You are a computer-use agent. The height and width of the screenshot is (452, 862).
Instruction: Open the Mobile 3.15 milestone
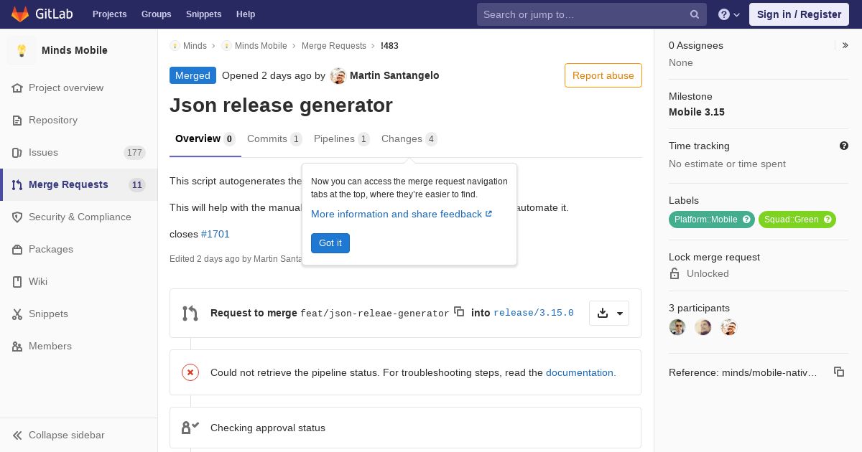(697, 112)
